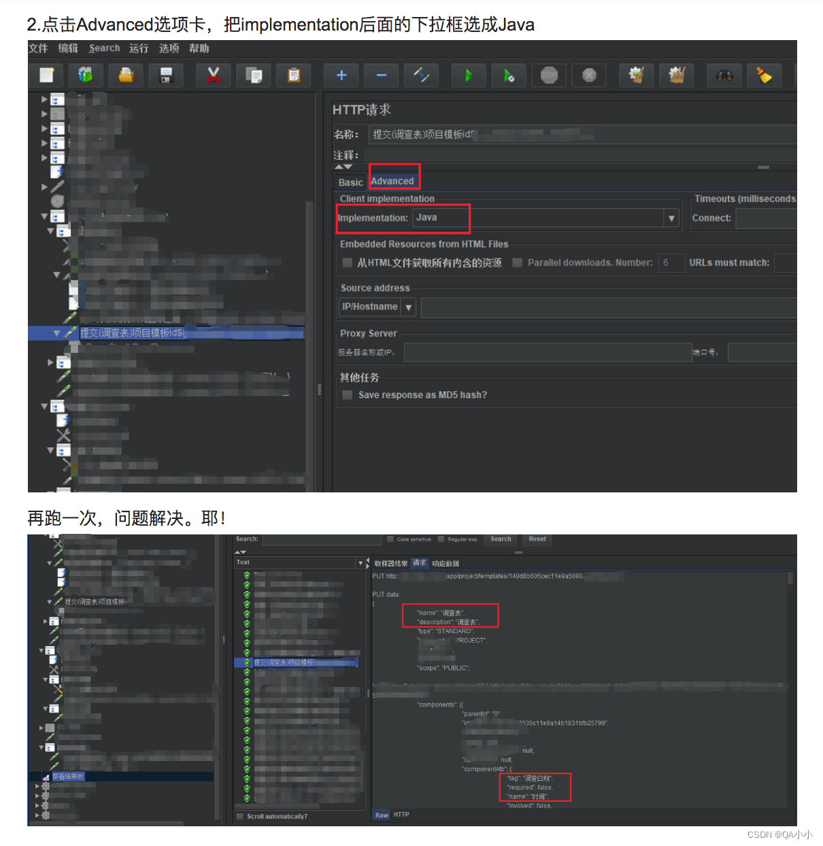Click Start no pauses icon
This screenshot has width=823, height=846.
[509, 75]
